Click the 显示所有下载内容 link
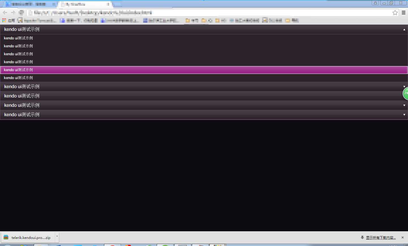The height and width of the screenshot is (246, 408). click(381, 237)
